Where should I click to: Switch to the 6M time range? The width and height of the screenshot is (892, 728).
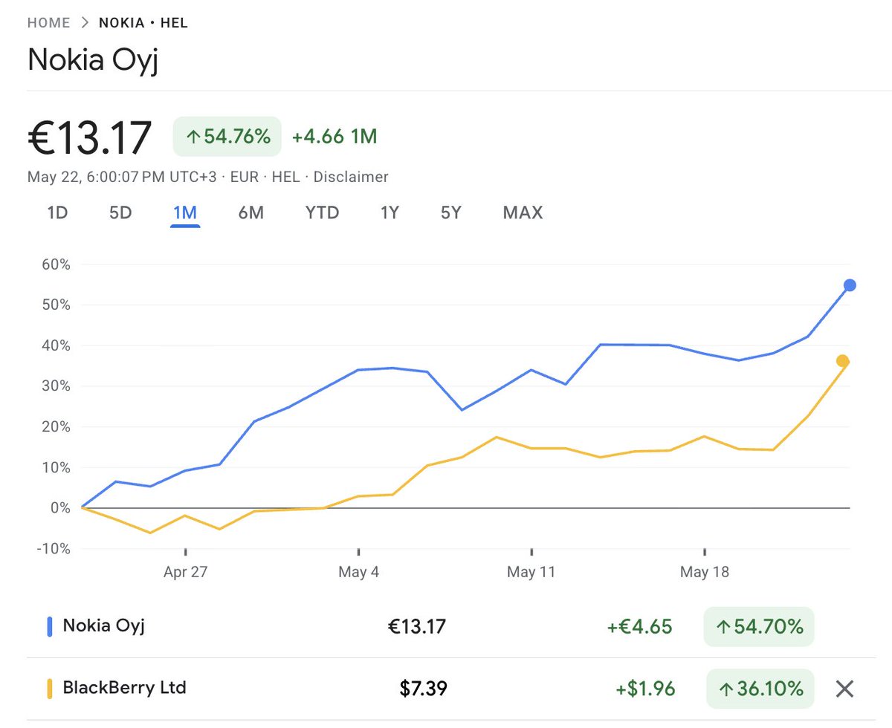tap(251, 213)
